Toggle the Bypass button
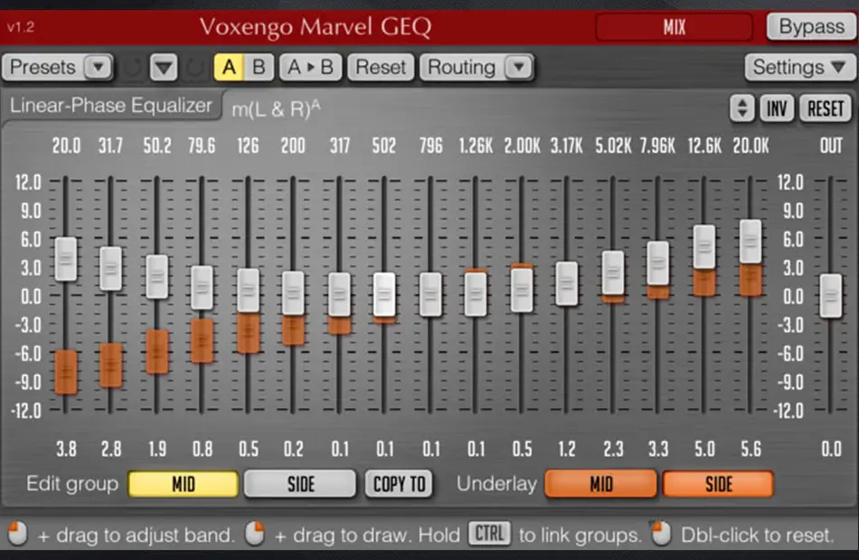The height and width of the screenshot is (560, 859). click(811, 26)
